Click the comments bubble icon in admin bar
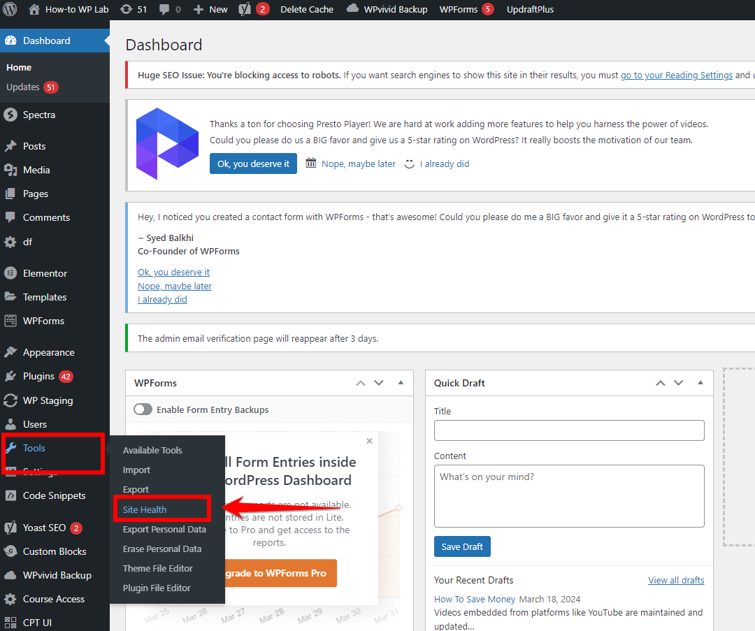The height and width of the screenshot is (631, 755). (x=164, y=10)
